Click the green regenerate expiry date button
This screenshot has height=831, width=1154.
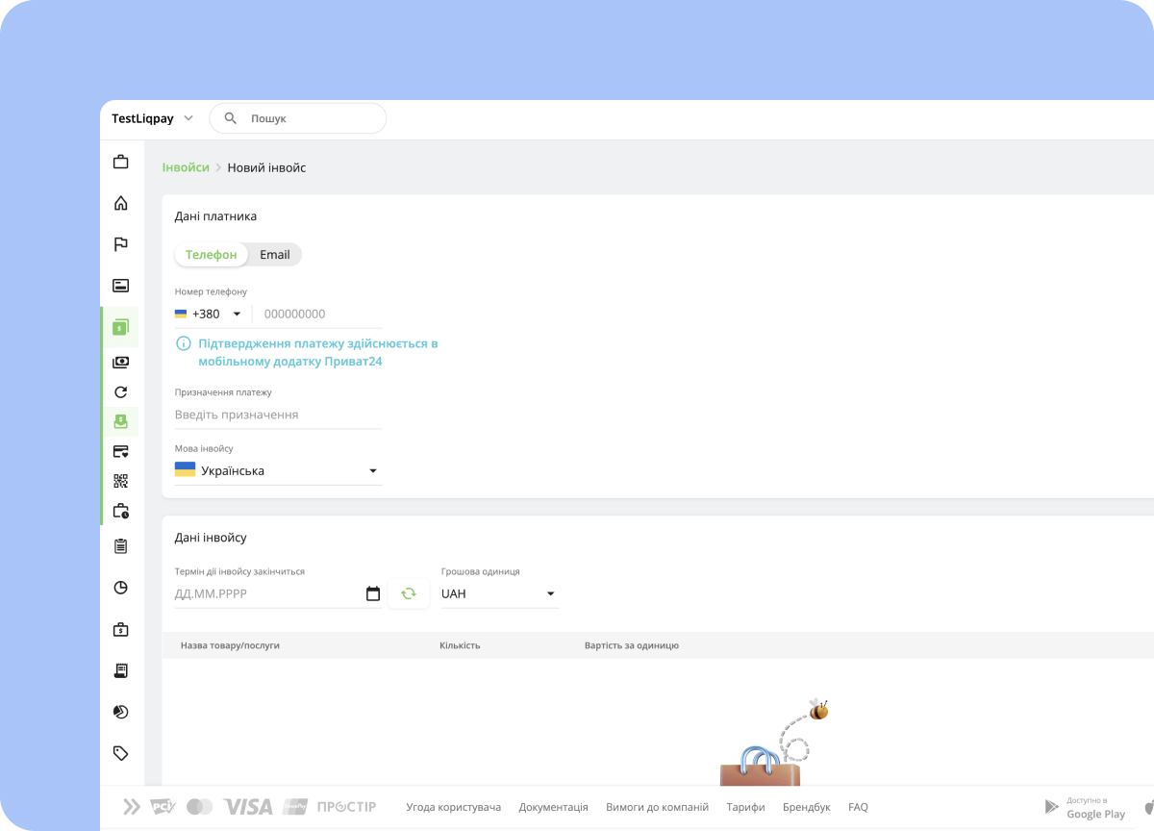pyautogui.click(x=409, y=594)
